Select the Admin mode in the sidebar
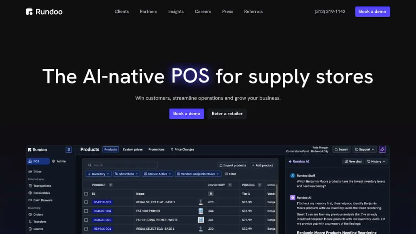Screen dimensions: 416x234 coord(59,161)
